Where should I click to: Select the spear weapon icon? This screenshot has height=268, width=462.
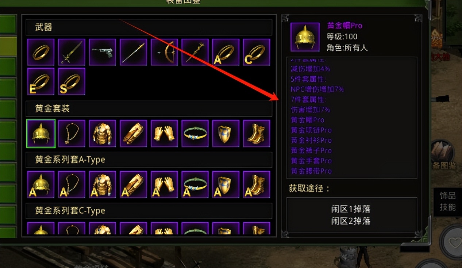[134, 53]
